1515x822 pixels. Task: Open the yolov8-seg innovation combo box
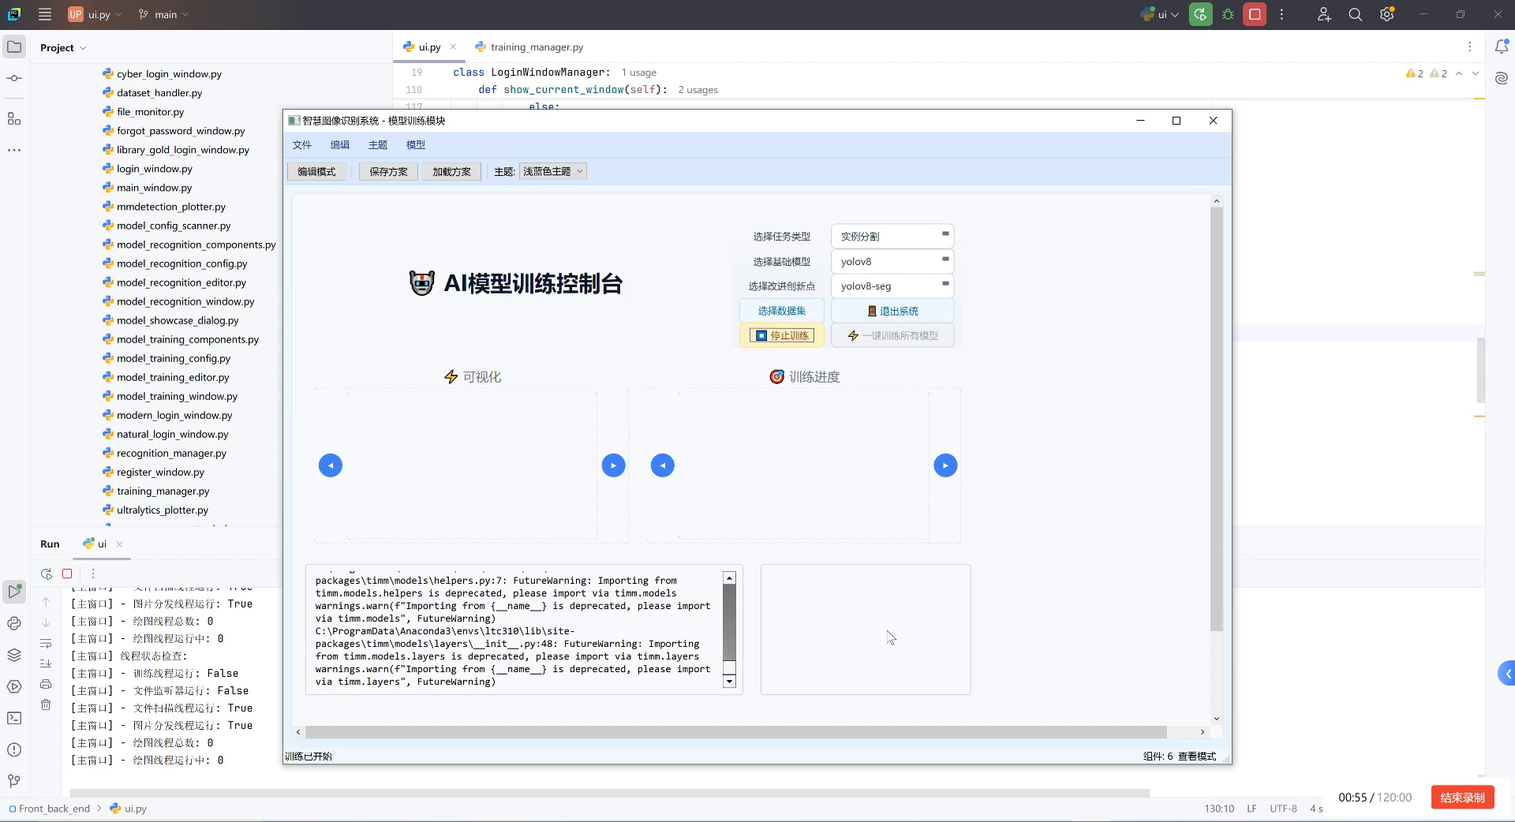[892, 286]
